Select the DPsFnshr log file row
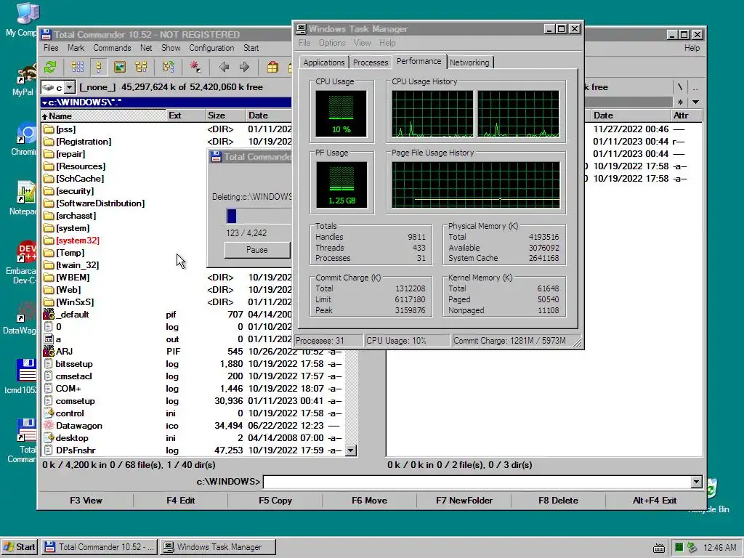The image size is (744, 558). [x=193, y=450]
